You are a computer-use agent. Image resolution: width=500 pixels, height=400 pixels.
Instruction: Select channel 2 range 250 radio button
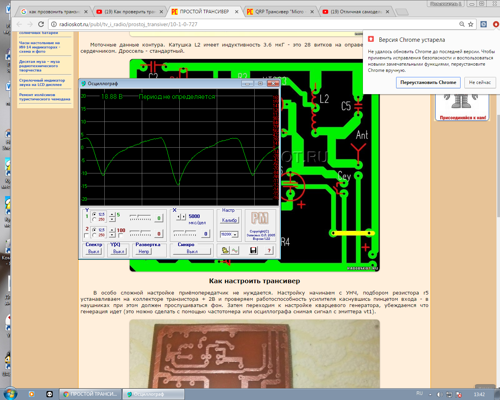(x=95, y=235)
